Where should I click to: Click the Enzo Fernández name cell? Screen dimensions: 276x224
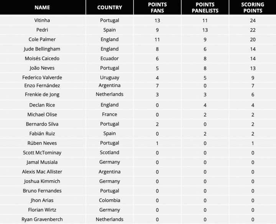coord(42,85)
